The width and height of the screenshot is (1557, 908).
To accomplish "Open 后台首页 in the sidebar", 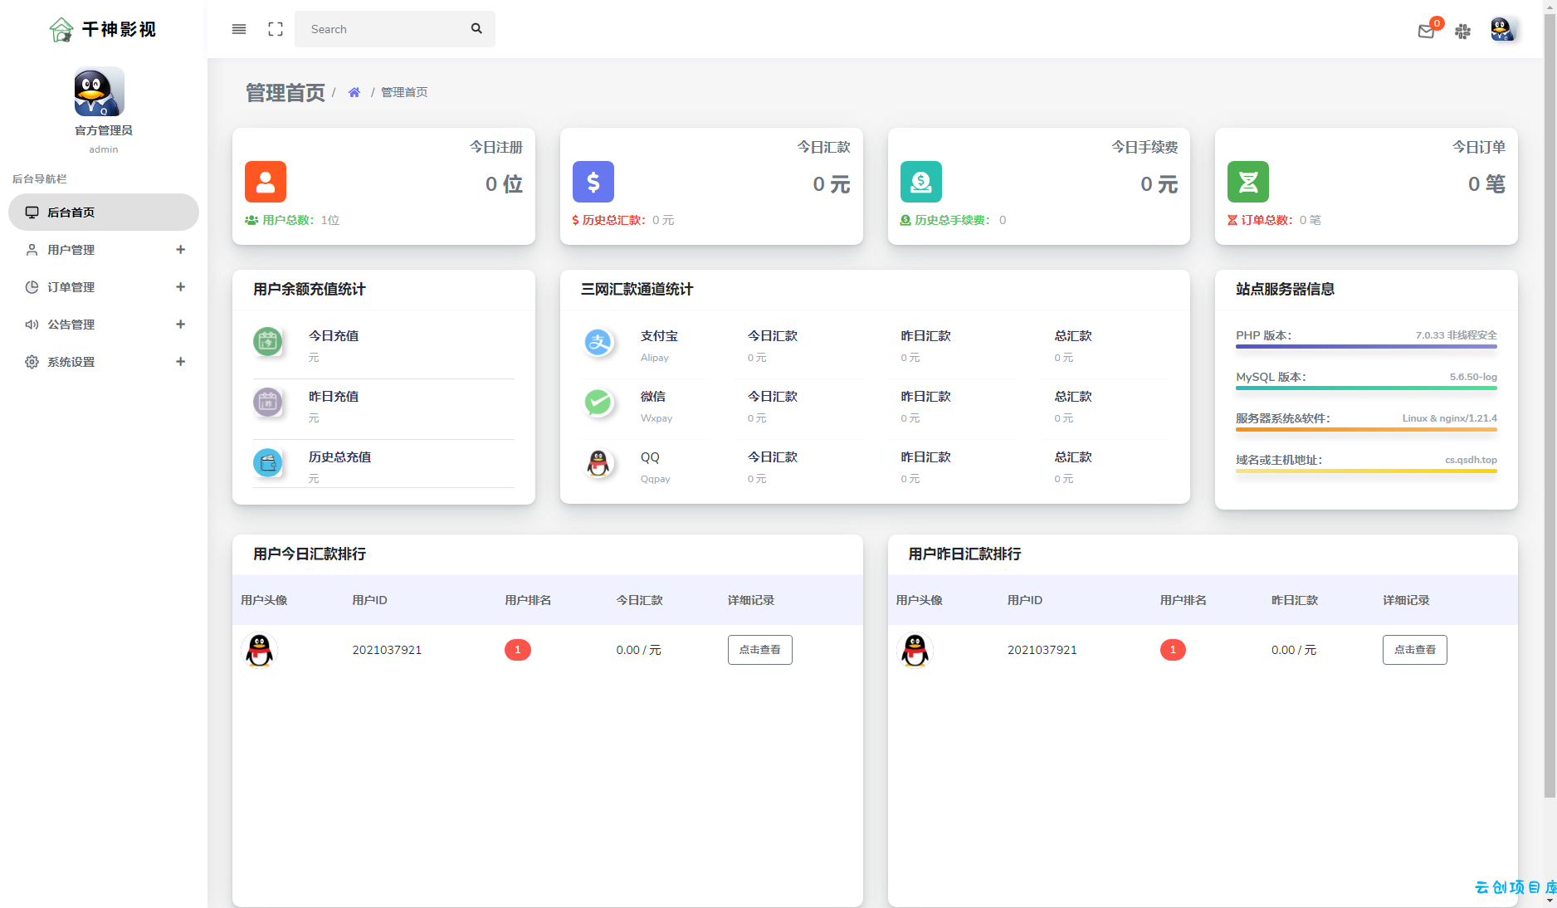I will point(104,212).
